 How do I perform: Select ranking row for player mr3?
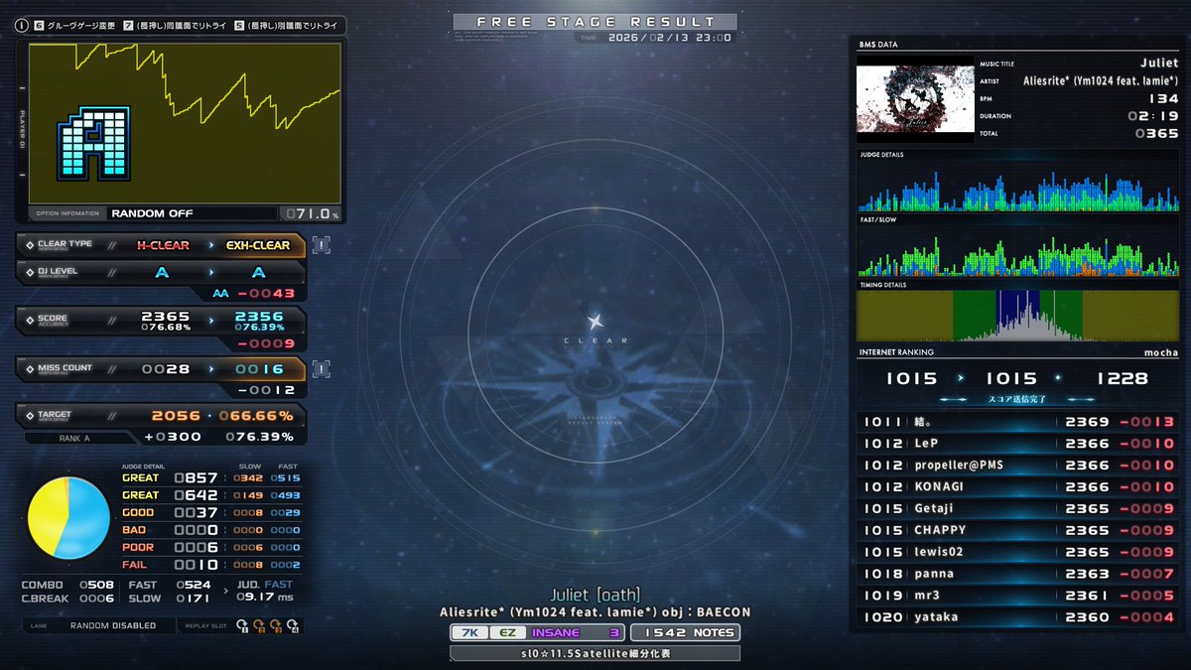1017,596
